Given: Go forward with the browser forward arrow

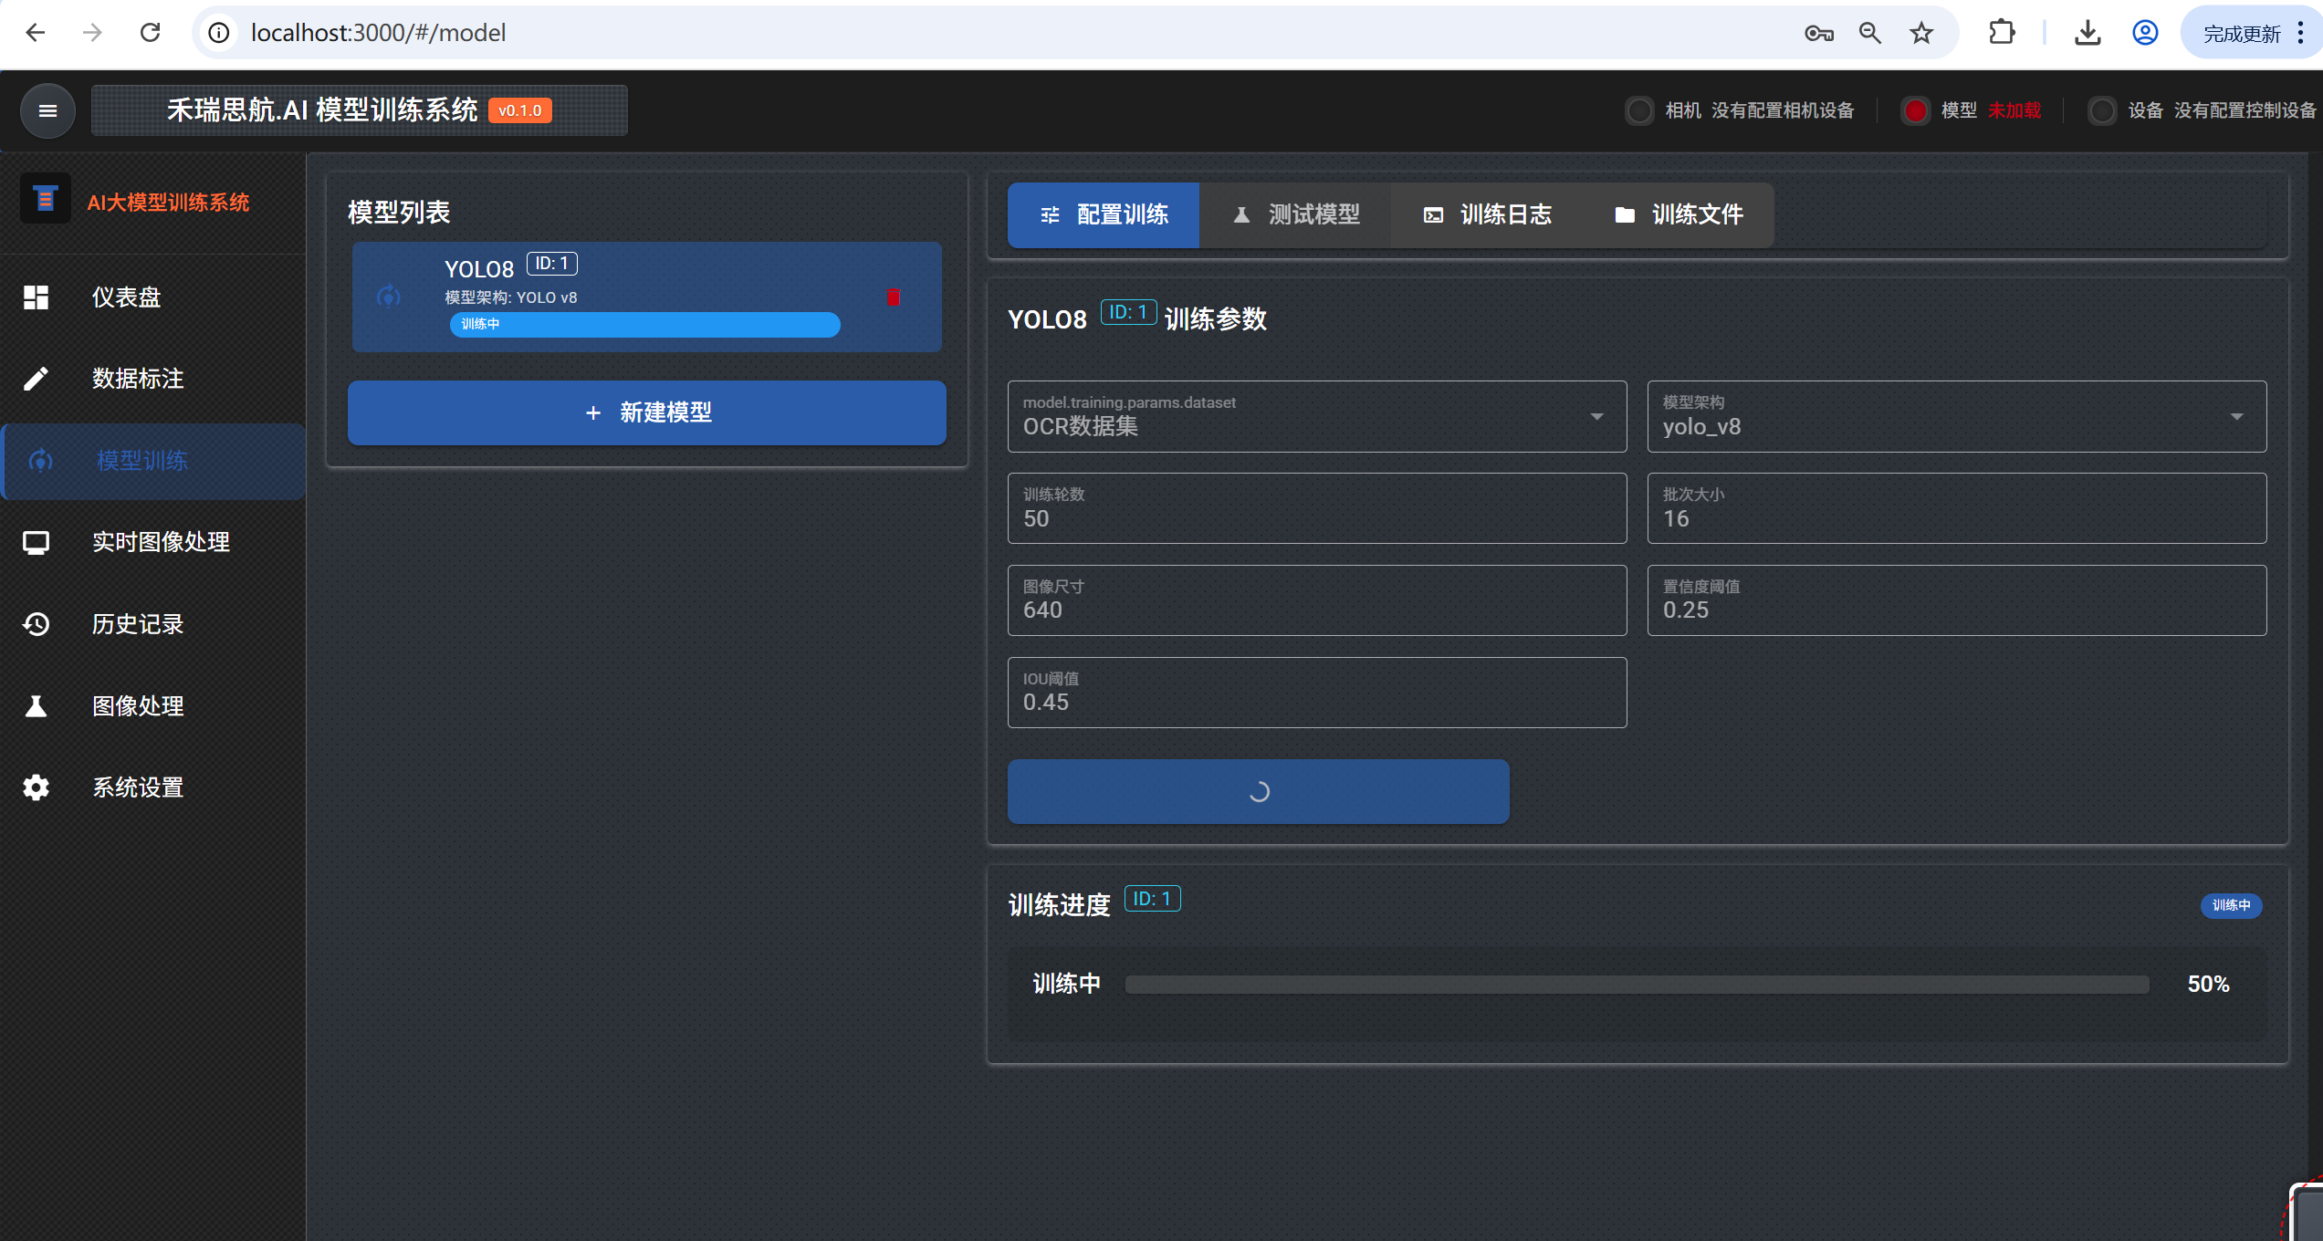Looking at the screenshot, I should point(92,33).
